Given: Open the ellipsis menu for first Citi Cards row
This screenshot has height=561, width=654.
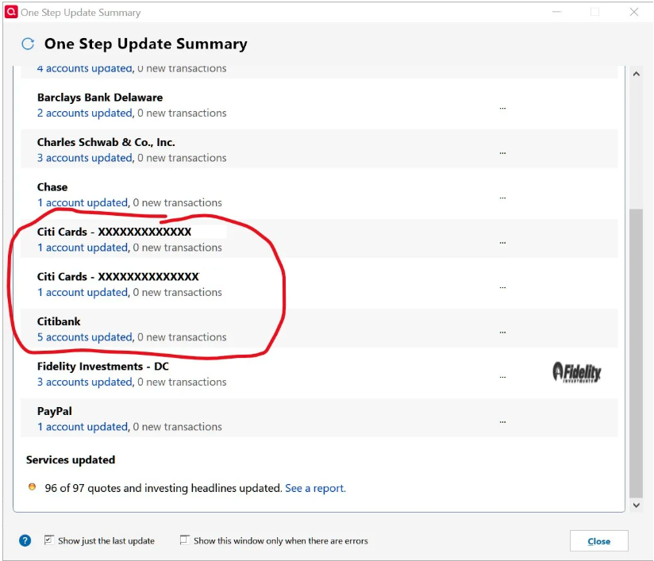Looking at the screenshot, I should pos(502,242).
